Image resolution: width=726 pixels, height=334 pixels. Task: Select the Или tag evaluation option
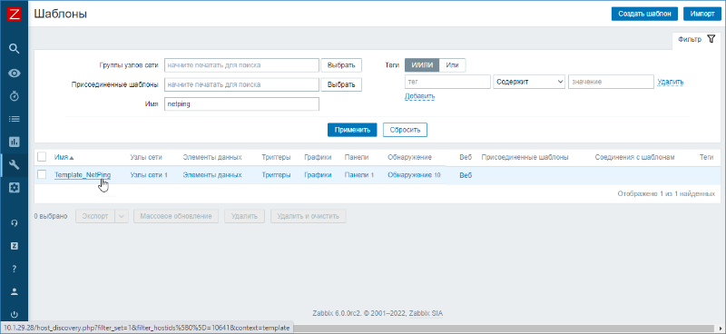click(452, 65)
